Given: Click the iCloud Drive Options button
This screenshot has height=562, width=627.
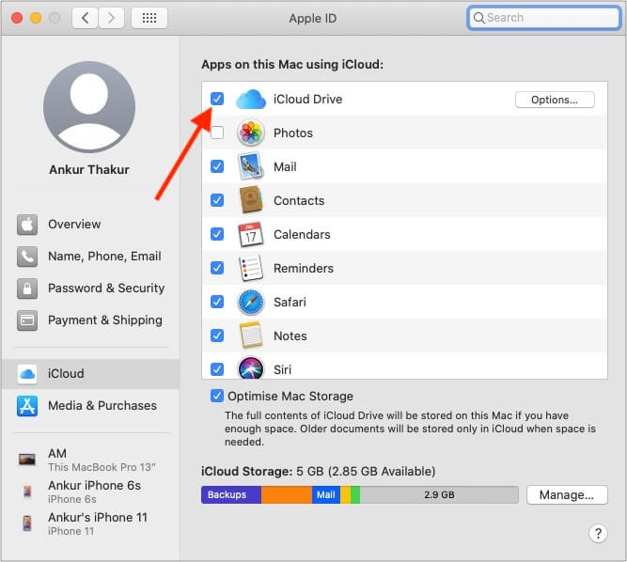Looking at the screenshot, I should click(x=555, y=100).
